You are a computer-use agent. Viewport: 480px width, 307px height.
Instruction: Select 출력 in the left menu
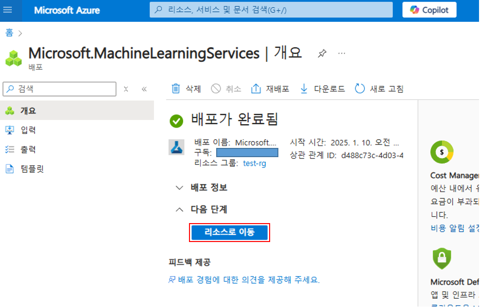[77, 149]
